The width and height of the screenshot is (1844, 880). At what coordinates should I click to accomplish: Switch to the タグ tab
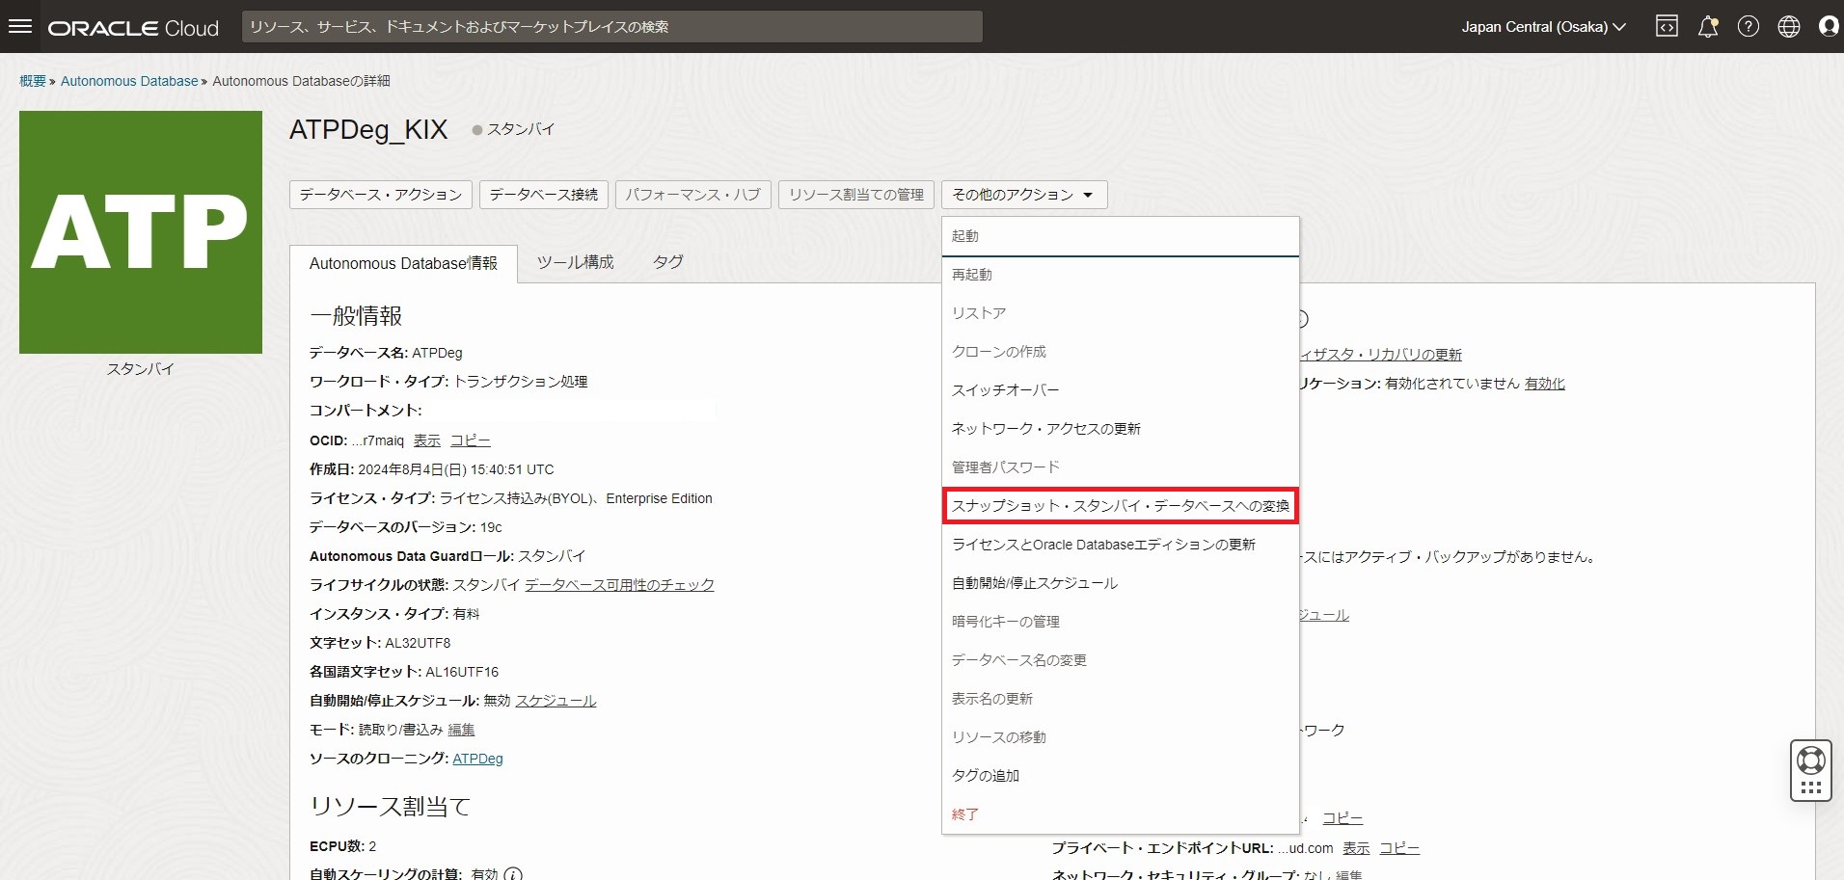tap(667, 262)
